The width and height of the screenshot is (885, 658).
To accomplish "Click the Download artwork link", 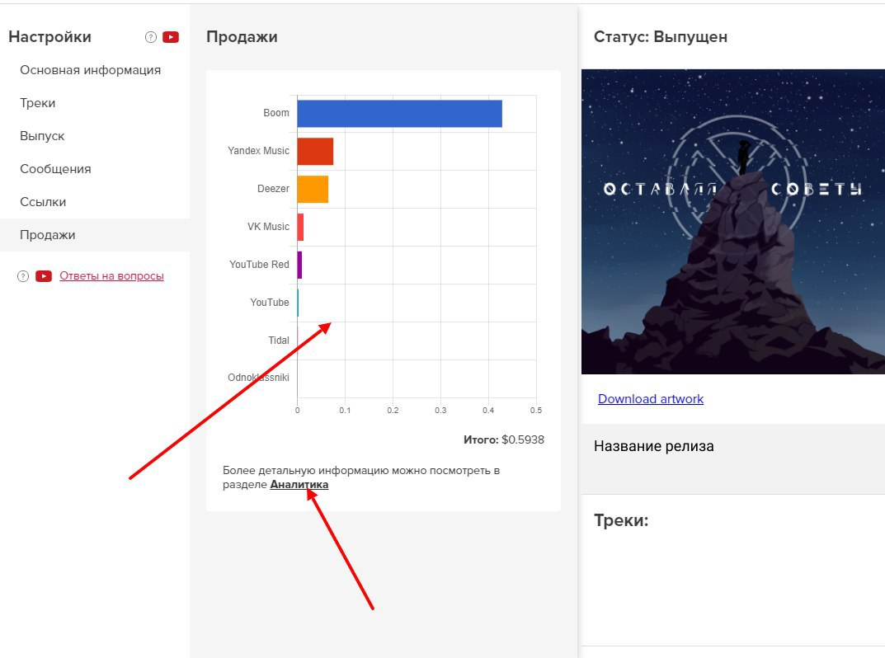I will pyautogui.click(x=651, y=399).
